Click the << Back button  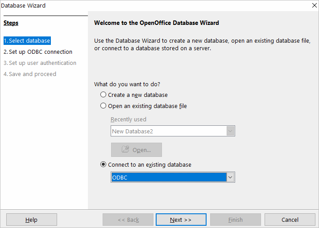click(x=128, y=220)
